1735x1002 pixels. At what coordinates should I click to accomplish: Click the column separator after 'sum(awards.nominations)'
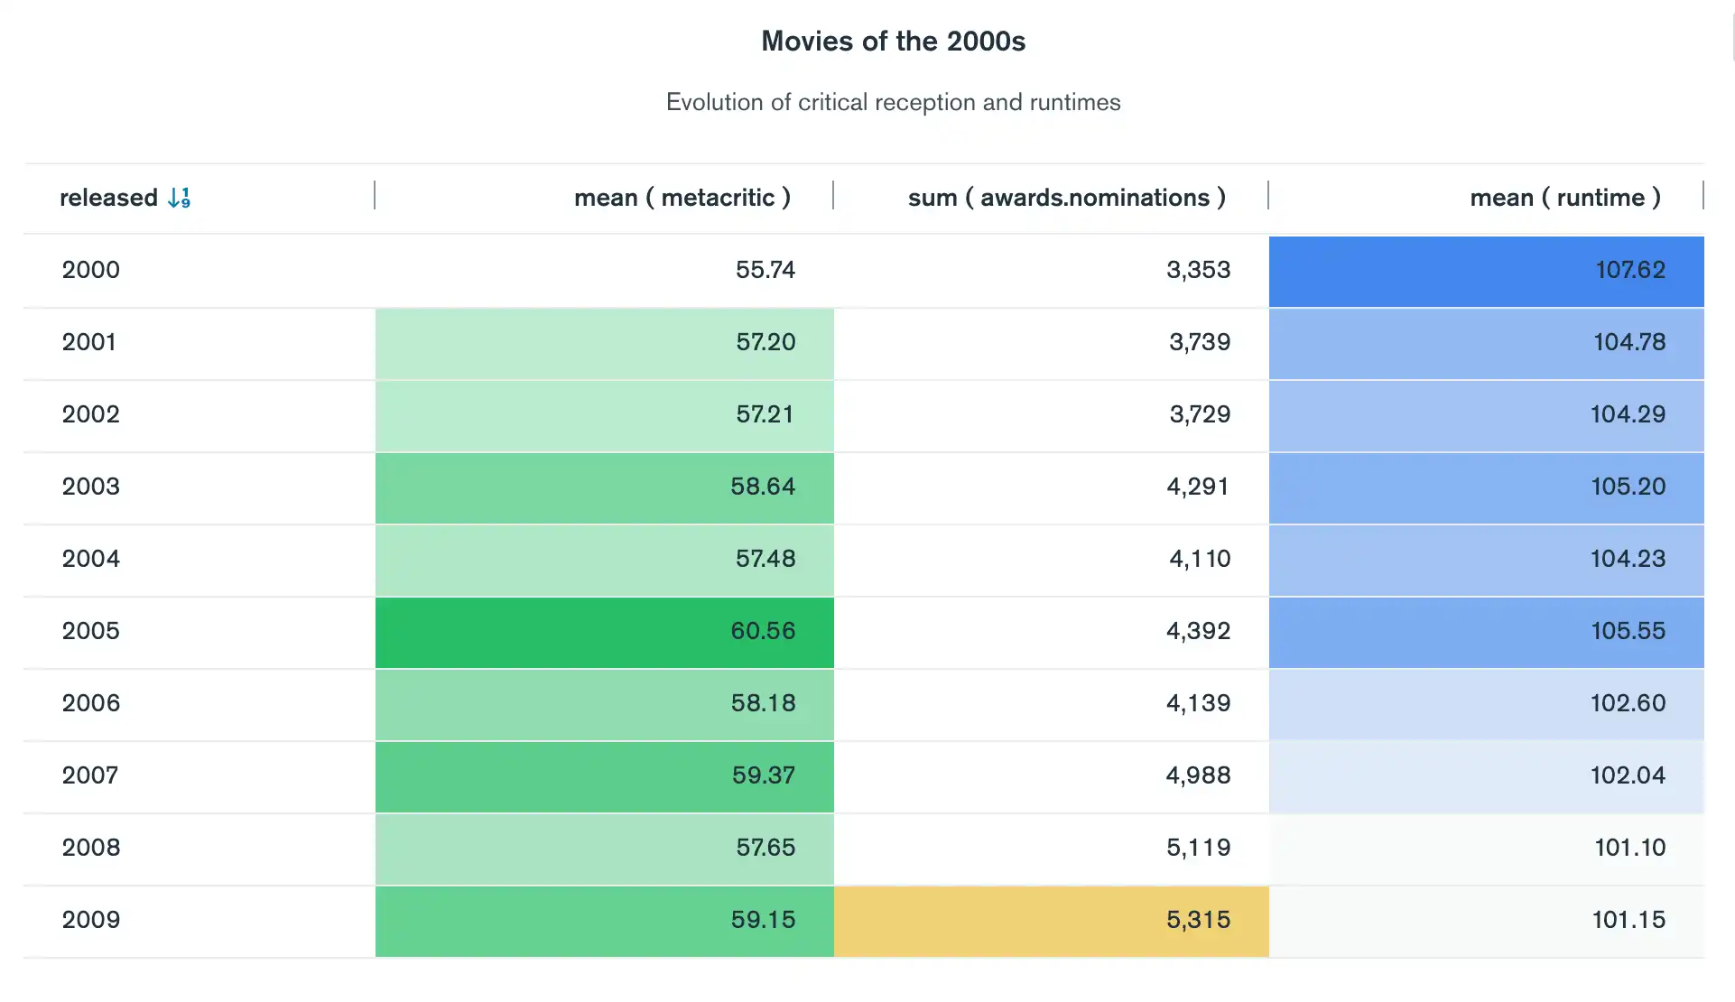(x=1269, y=197)
